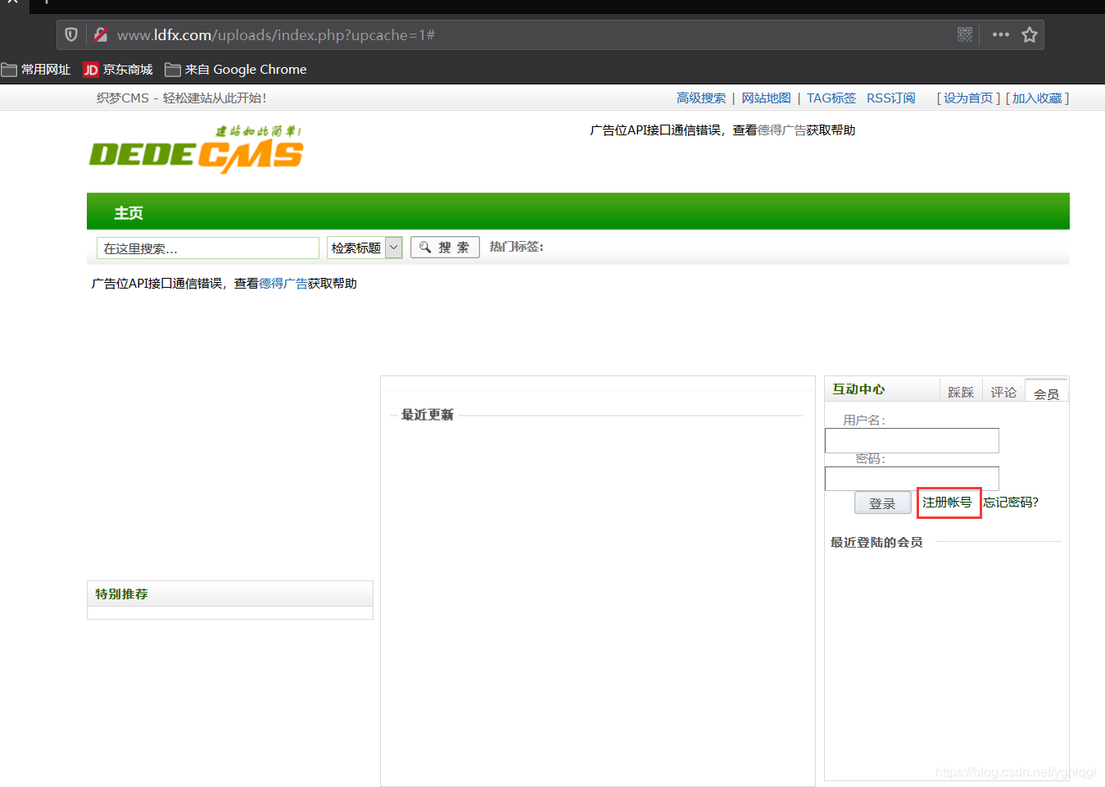Click the 热门标签 label
The width and height of the screenshot is (1105, 787).
pyautogui.click(x=516, y=246)
